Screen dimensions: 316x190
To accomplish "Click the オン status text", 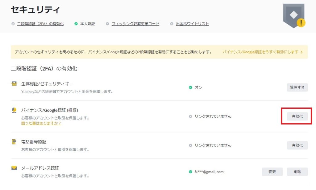I will click(x=198, y=87).
